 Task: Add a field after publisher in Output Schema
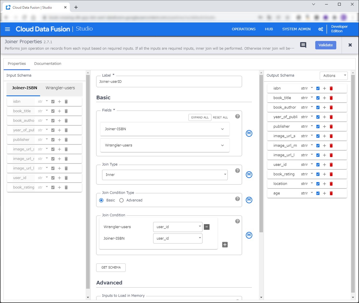pyautogui.click(x=325, y=127)
